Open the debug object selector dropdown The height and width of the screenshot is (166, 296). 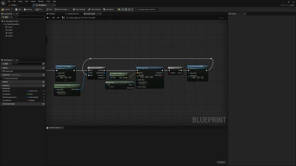tap(147, 9)
